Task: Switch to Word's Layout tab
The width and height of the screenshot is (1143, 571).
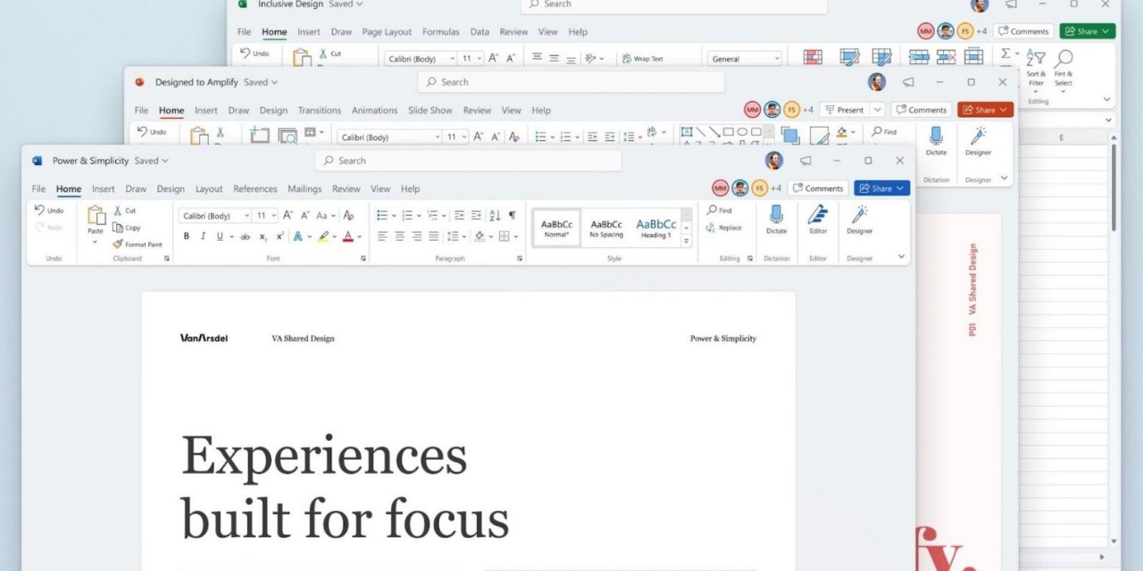Action: pyautogui.click(x=209, y=189)
